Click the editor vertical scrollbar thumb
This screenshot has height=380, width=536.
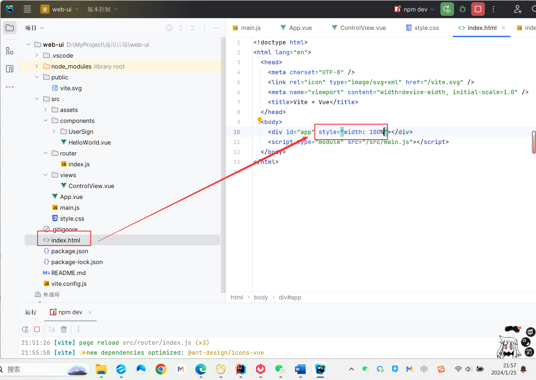534,142
